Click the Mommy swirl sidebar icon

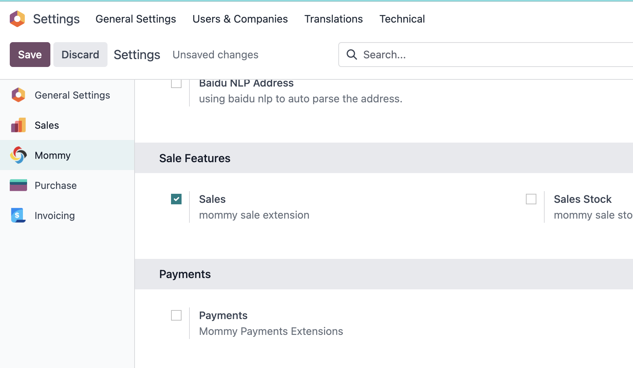click(18, 155)
